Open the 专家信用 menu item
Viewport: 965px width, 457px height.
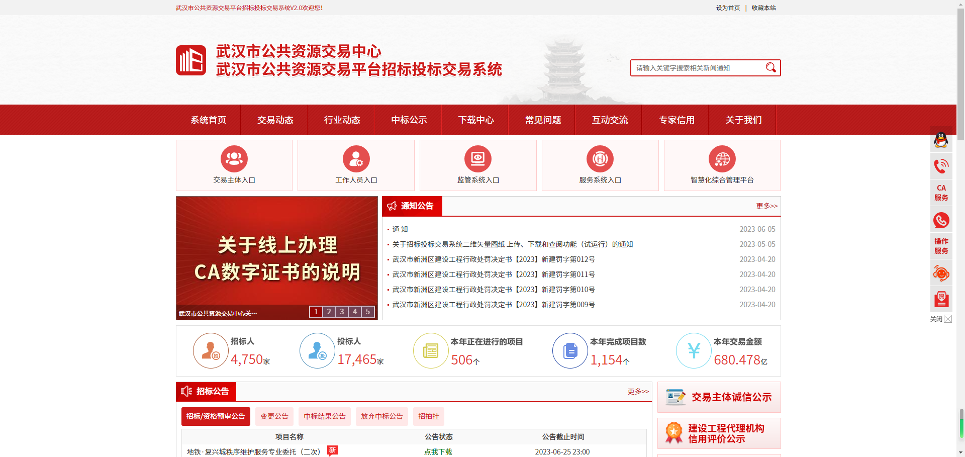tap(677, 120)
